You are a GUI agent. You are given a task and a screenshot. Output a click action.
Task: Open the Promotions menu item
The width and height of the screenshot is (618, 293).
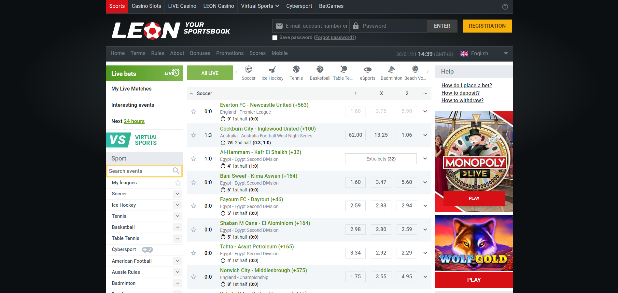[x=230, y=53]
